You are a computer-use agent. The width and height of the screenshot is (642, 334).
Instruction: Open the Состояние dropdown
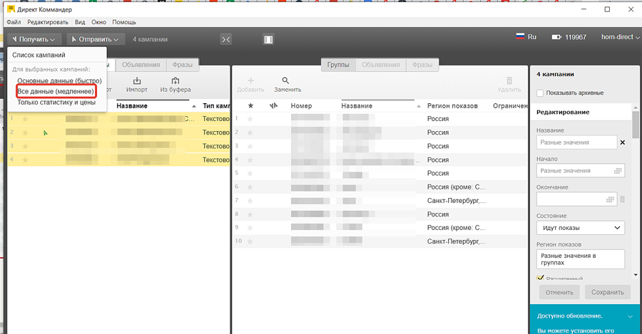click(580, 228)
